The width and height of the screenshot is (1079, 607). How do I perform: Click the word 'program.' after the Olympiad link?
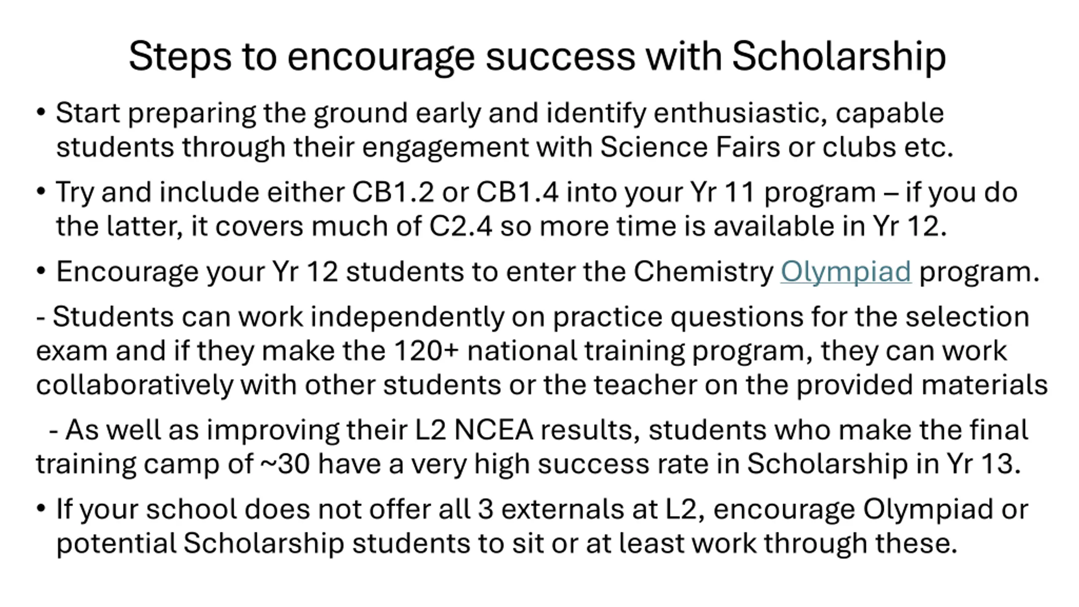tap(980, 272)
